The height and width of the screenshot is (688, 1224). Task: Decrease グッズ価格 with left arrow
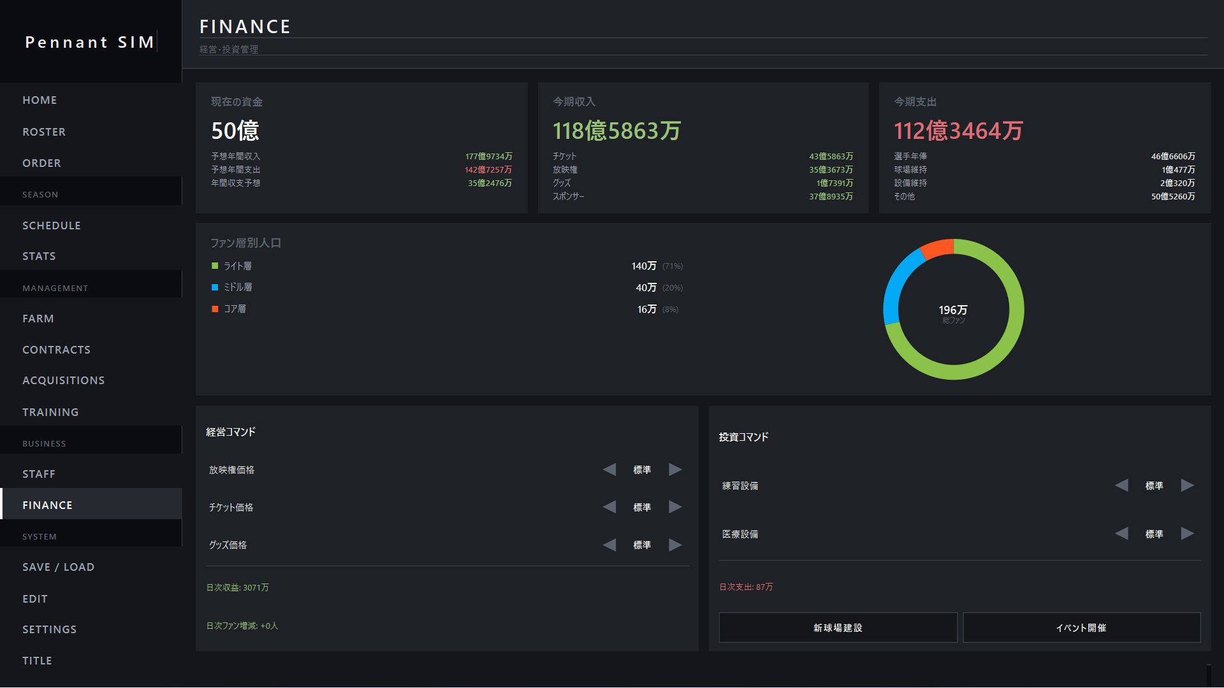point(609,545)
